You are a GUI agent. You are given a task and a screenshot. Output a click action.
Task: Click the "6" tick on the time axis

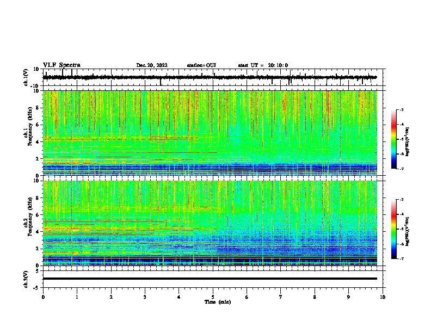[x=247, y=297]
